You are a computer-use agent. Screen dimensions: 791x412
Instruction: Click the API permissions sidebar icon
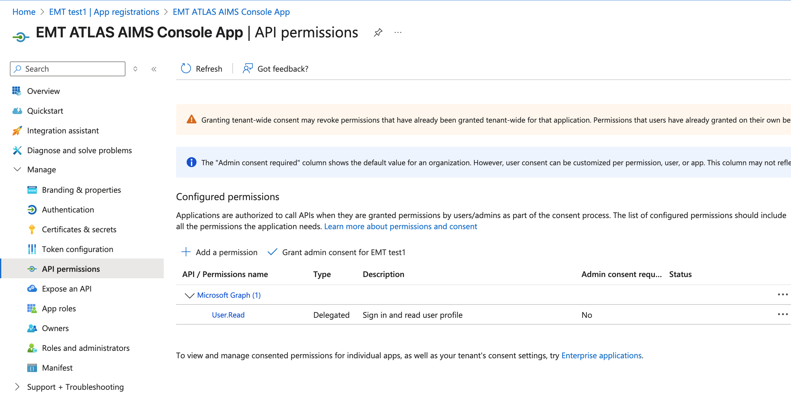32,269
